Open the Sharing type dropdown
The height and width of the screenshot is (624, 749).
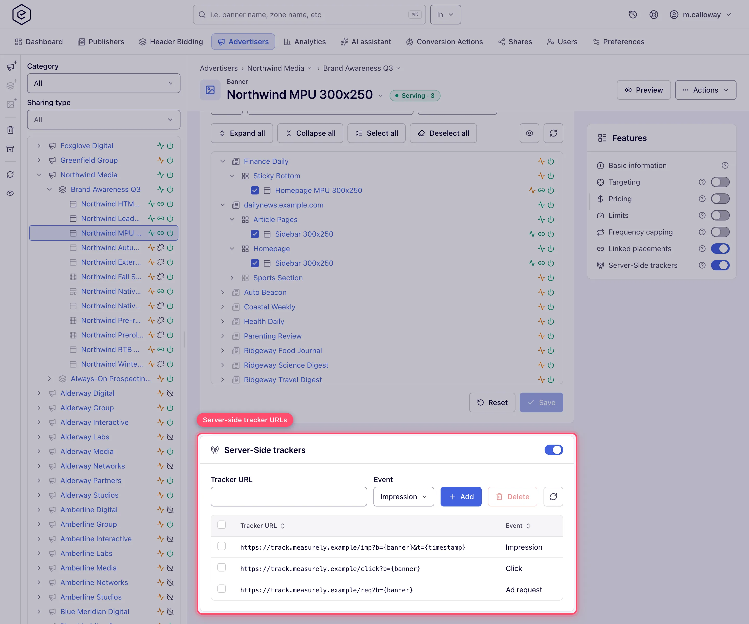click(x=104, y=119)
